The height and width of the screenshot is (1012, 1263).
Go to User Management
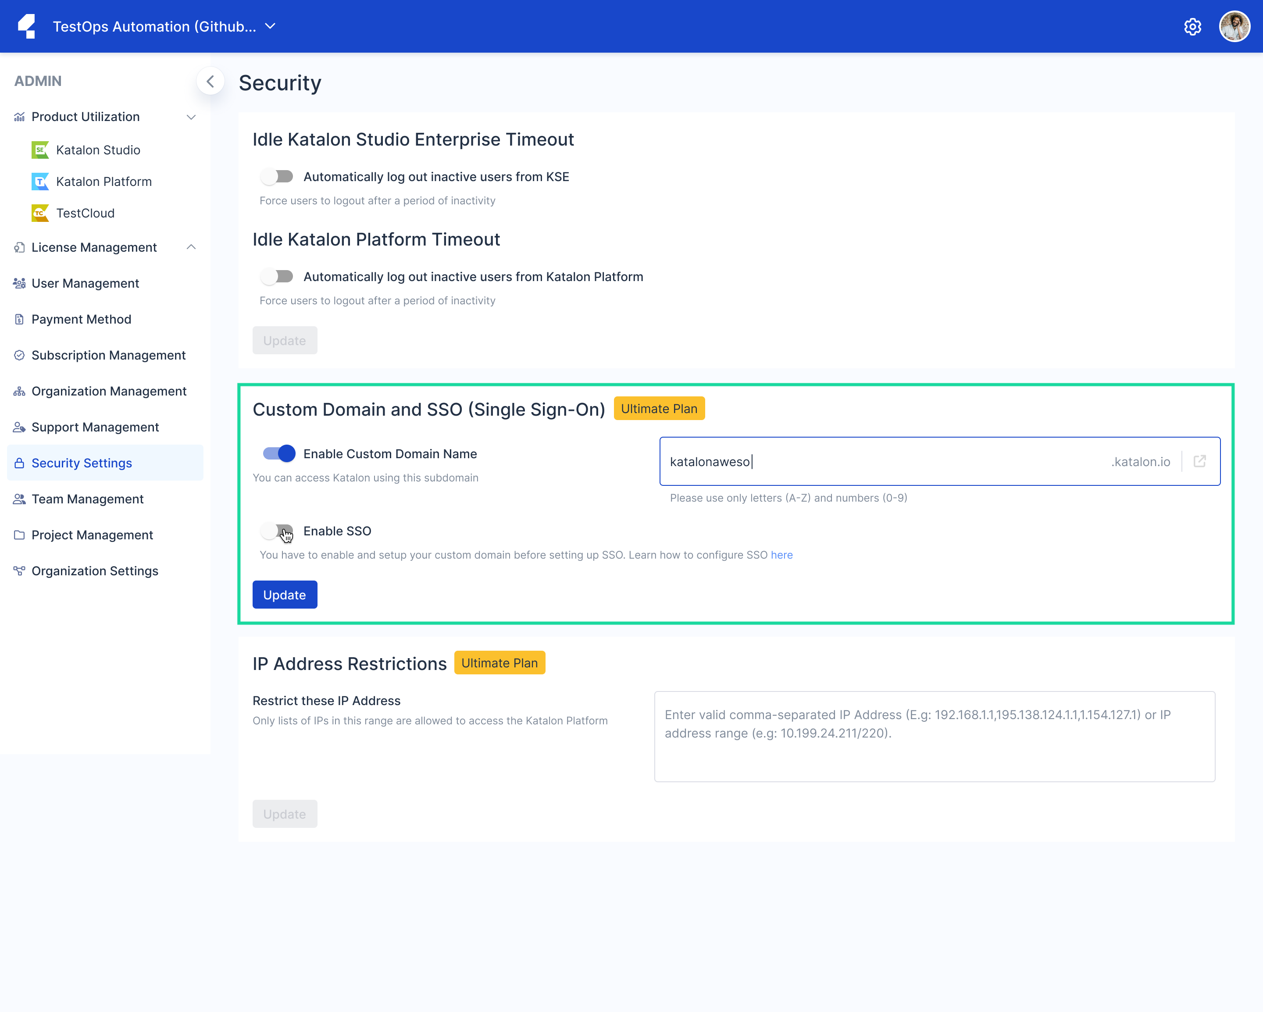85,283
